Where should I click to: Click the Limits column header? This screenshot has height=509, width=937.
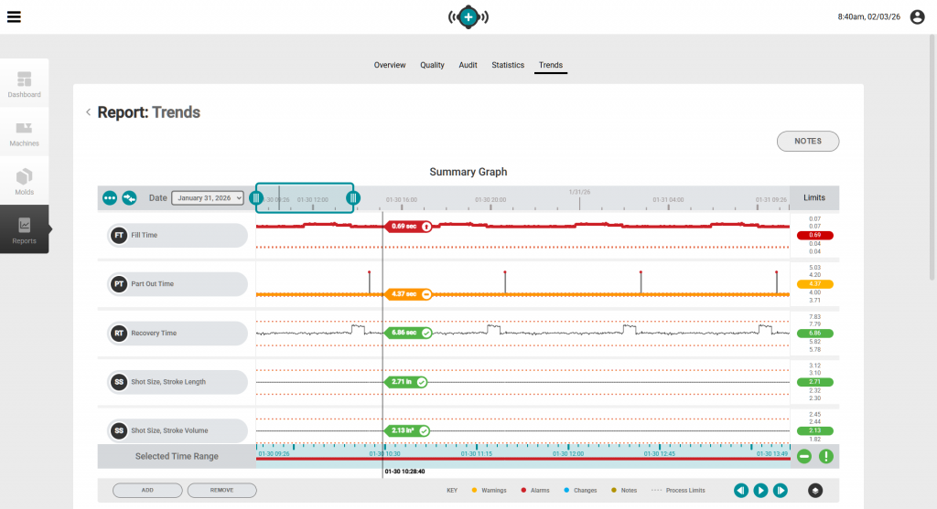tap(814, 198)
